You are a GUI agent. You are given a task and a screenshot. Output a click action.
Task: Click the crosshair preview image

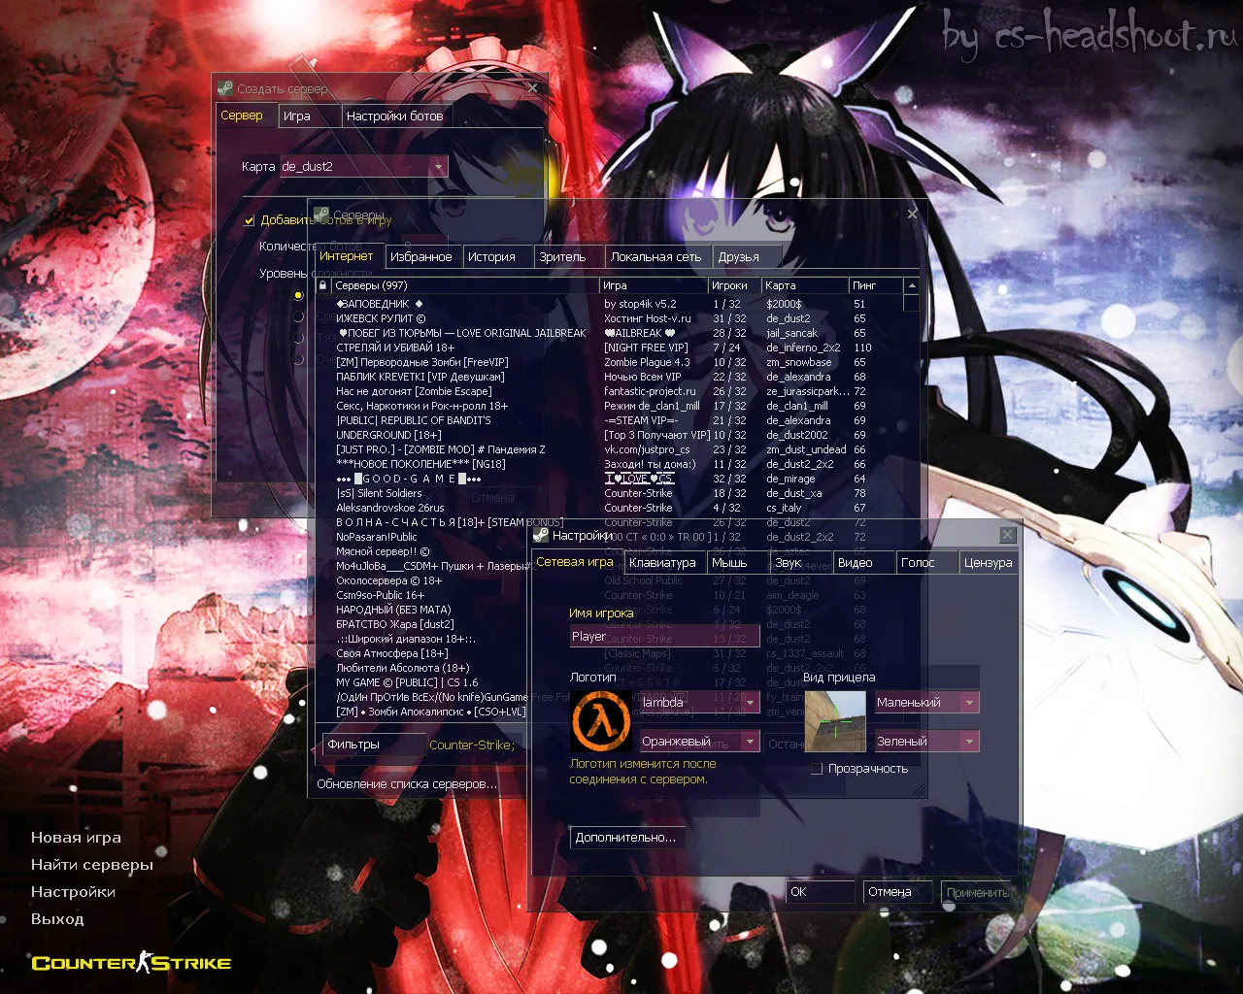point(834,721)
